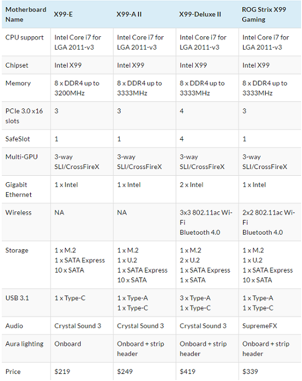Select the Memory row label
302x381 pixels.
coord(18,83)
